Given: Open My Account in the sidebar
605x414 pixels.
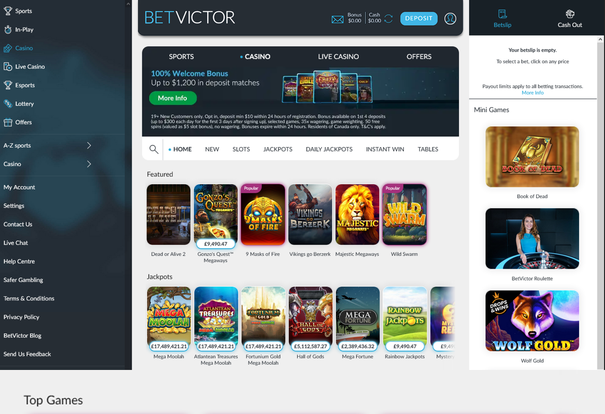Looking at the screenshot, I should pos(19,187).
